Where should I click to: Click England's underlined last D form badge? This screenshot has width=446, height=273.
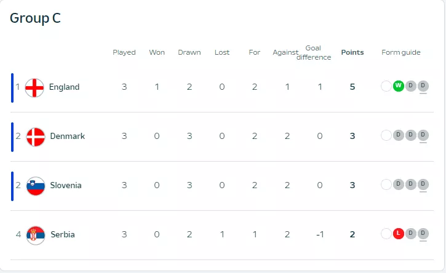[x=423, y=86]
